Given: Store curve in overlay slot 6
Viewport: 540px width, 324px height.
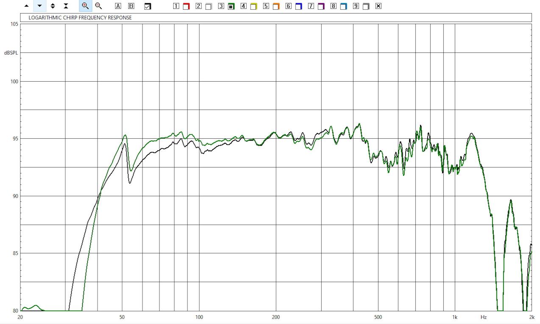Looking at the screenshot, I should [x=288, y=6].
